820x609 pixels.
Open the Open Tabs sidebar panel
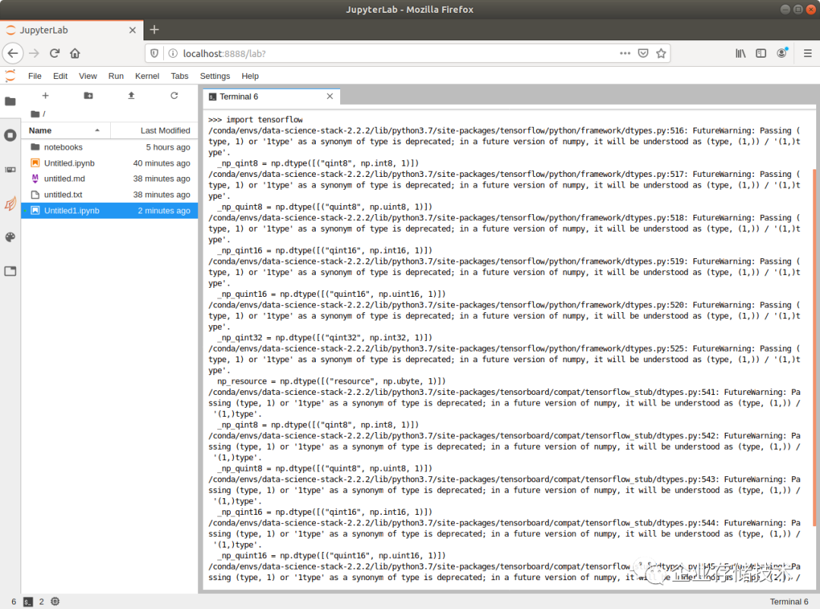point(10,271)
